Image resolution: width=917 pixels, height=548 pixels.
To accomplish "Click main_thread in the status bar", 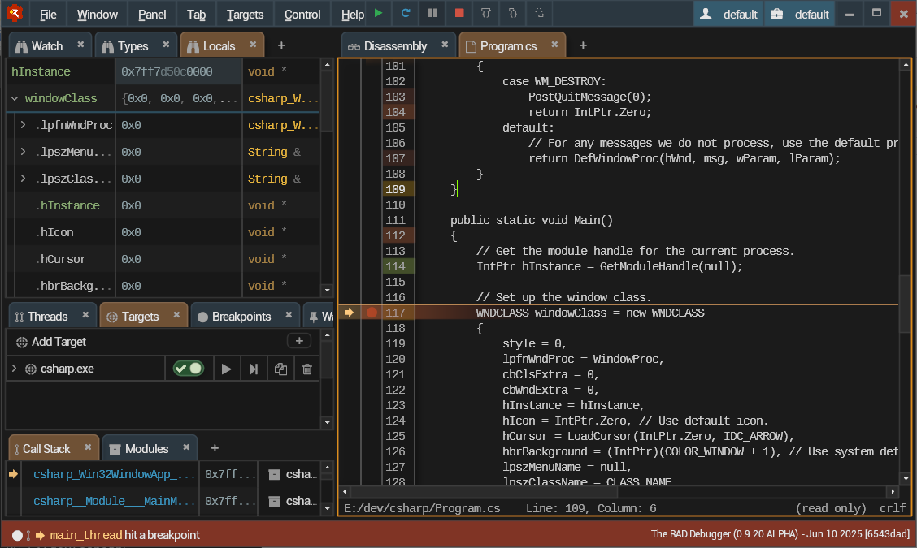I will pyautogui.click(x=86, y=535).
